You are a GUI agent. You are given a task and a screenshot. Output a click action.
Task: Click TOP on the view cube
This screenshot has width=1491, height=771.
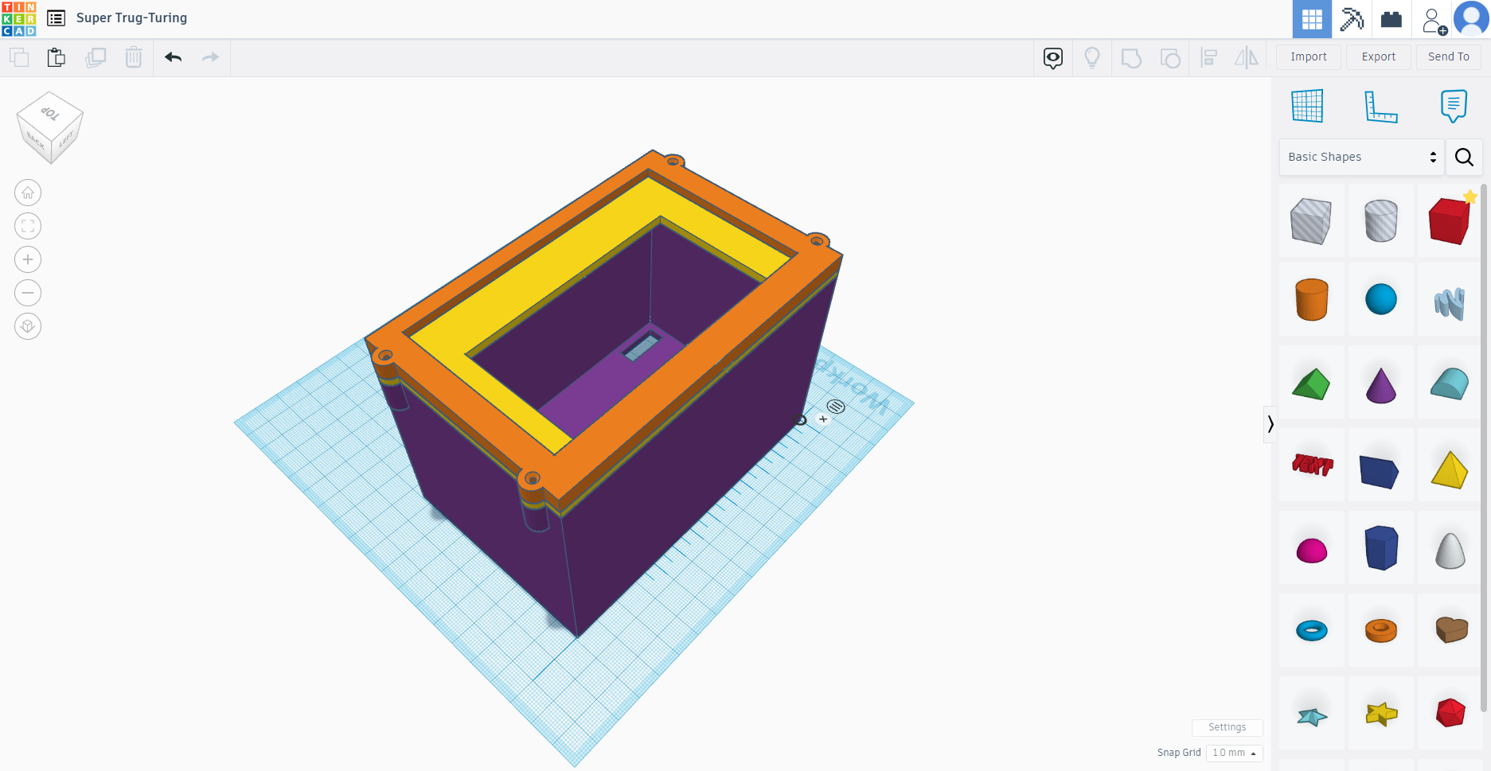(49, 114)
